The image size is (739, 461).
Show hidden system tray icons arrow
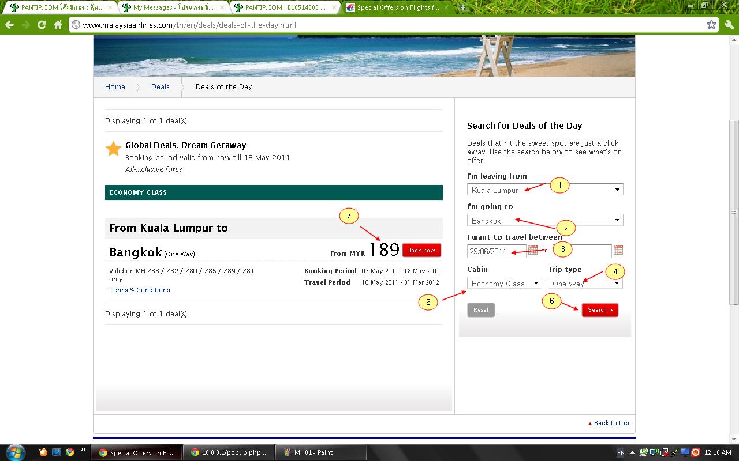pos(632,453)
